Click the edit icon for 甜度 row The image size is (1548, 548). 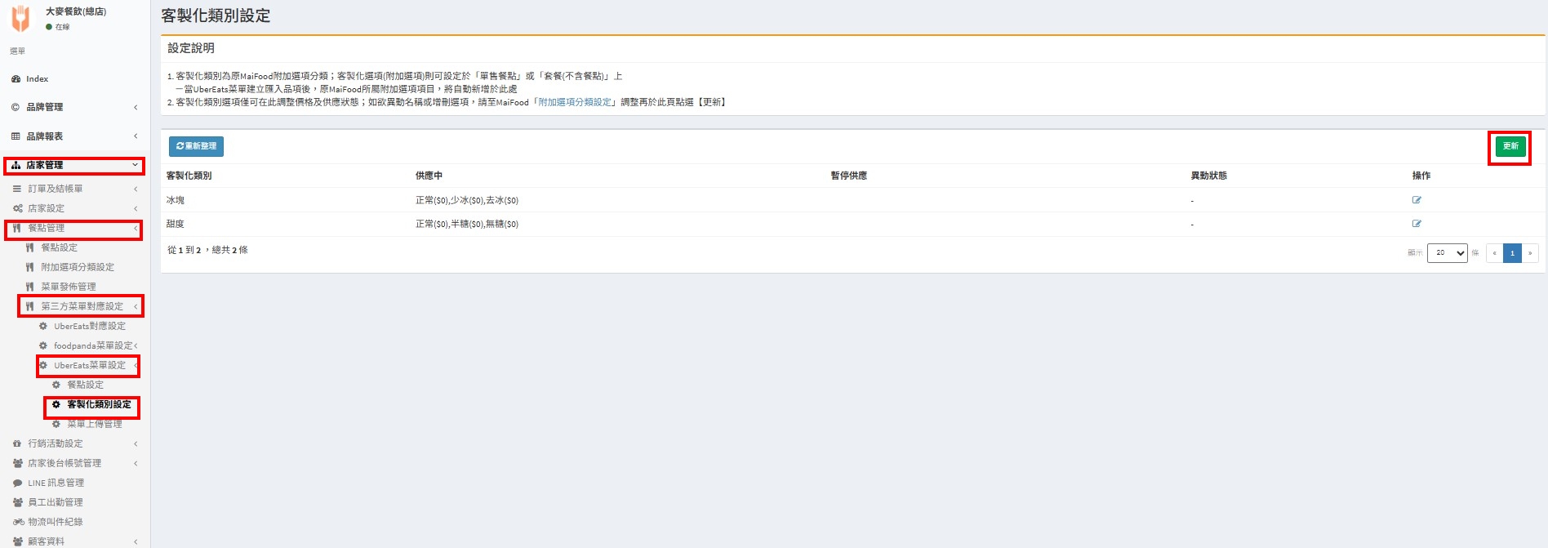pyautogui.click(x=1417, y=224)
